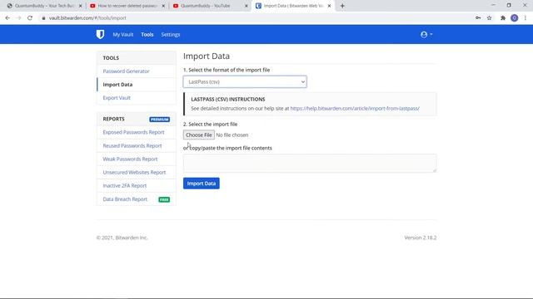
Task: Click into the import file contents text area
Action: 310,163
